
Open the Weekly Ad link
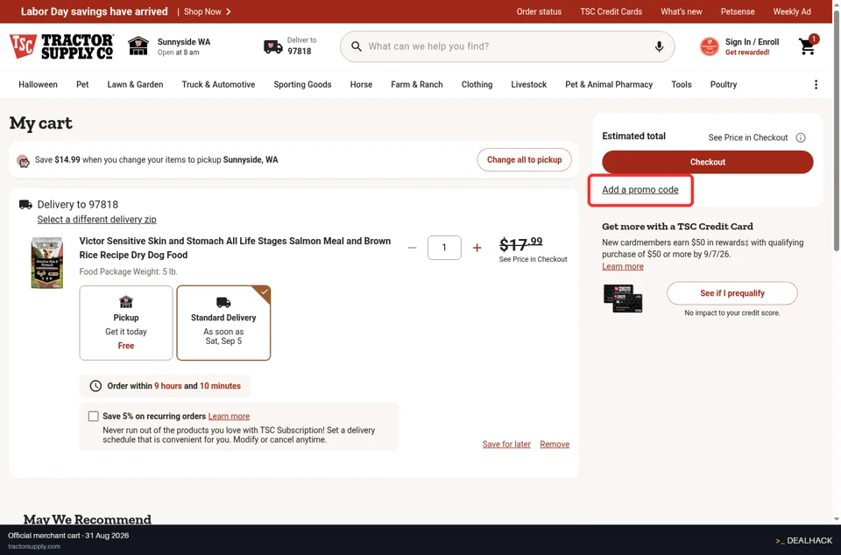(792, 11)
